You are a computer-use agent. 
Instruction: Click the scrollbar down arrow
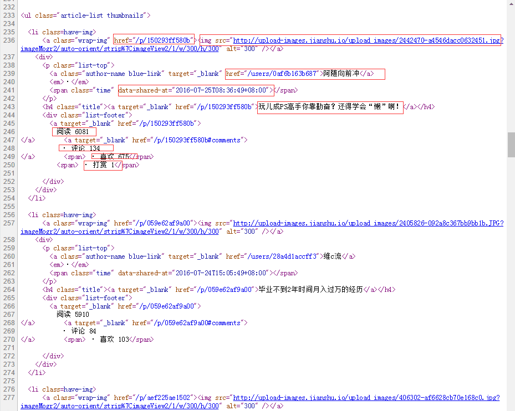(511, 407)
